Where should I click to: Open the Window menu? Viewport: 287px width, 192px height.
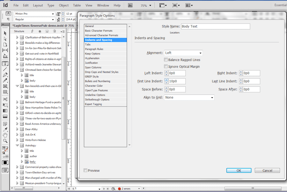[103, 5]
